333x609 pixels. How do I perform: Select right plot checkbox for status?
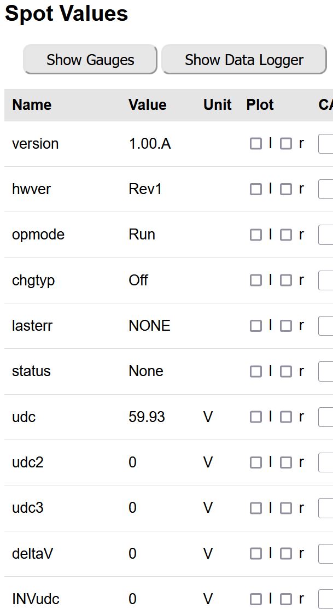286,371
